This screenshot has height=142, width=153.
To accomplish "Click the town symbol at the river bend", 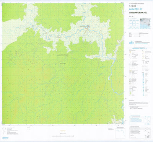I will pos(88,26).
